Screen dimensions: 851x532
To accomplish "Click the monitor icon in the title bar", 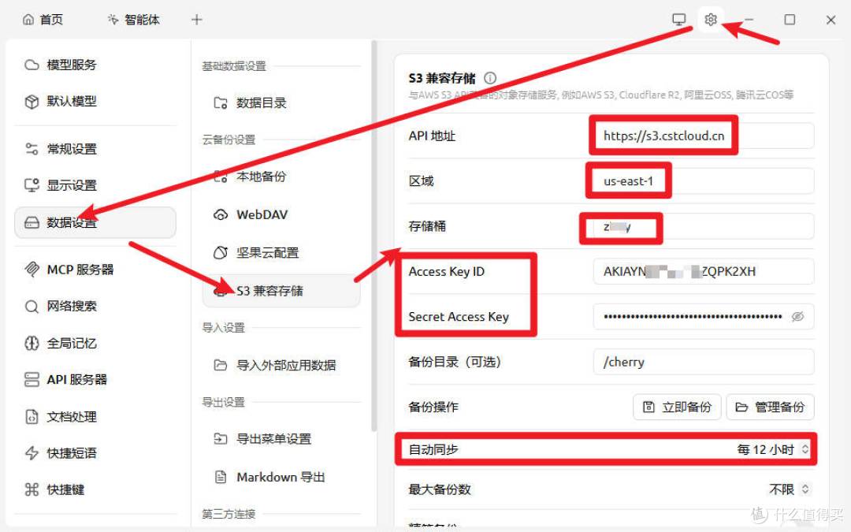I will point(679,20).
